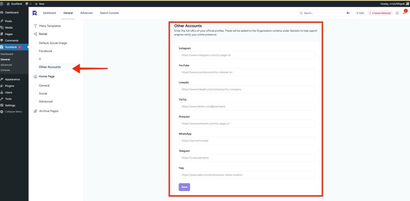The width and height of the screenshot is (410, 201).
Task: Click the WordPress logo in admin bar
Action: 2,4
